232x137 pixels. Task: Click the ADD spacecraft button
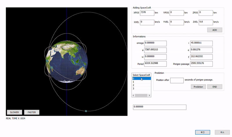click(x=215, y=30)
